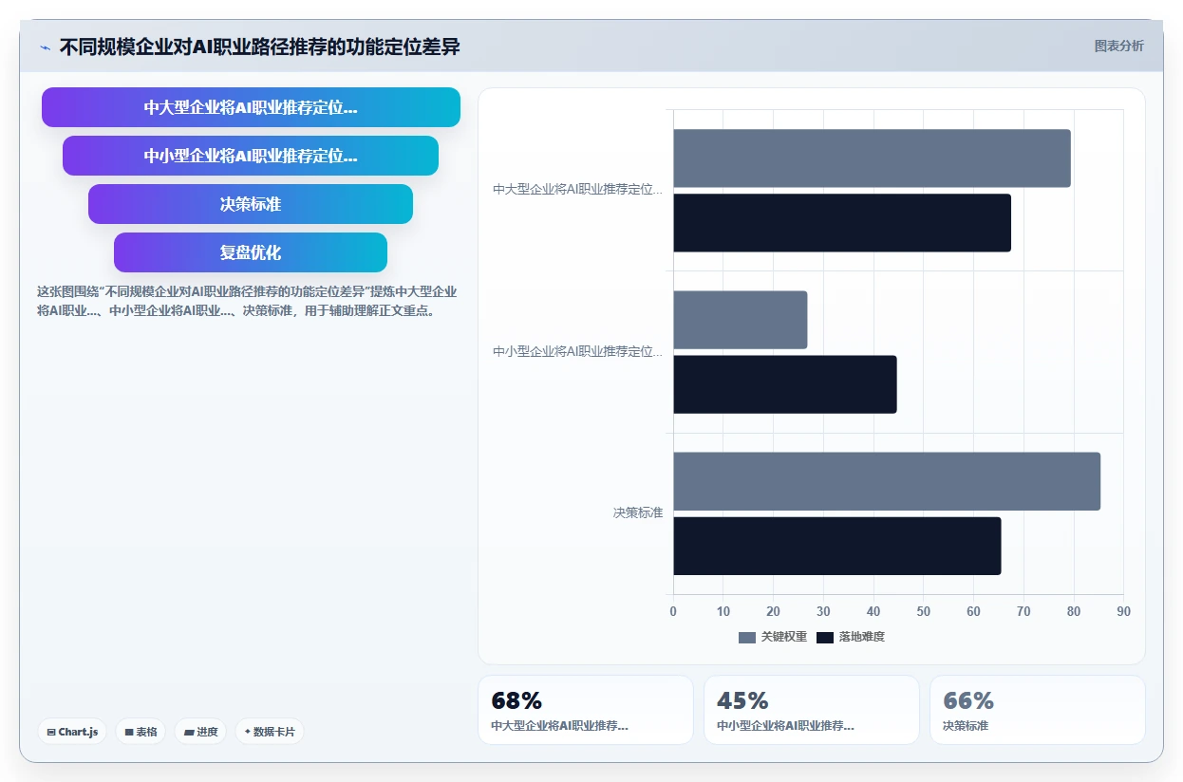Click the 关键权重 bar for 决策标准
Image resolution: width=1183 pixels, height=782 pixels.
[887, 481]
